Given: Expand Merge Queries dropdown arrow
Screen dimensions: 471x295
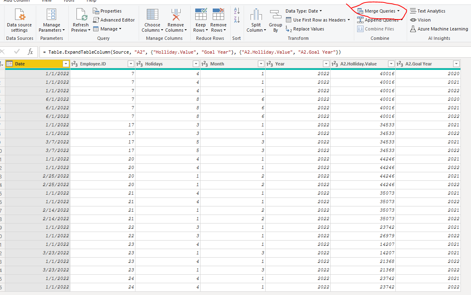Looking at the screenshot, I should click(x=398, y=11).
